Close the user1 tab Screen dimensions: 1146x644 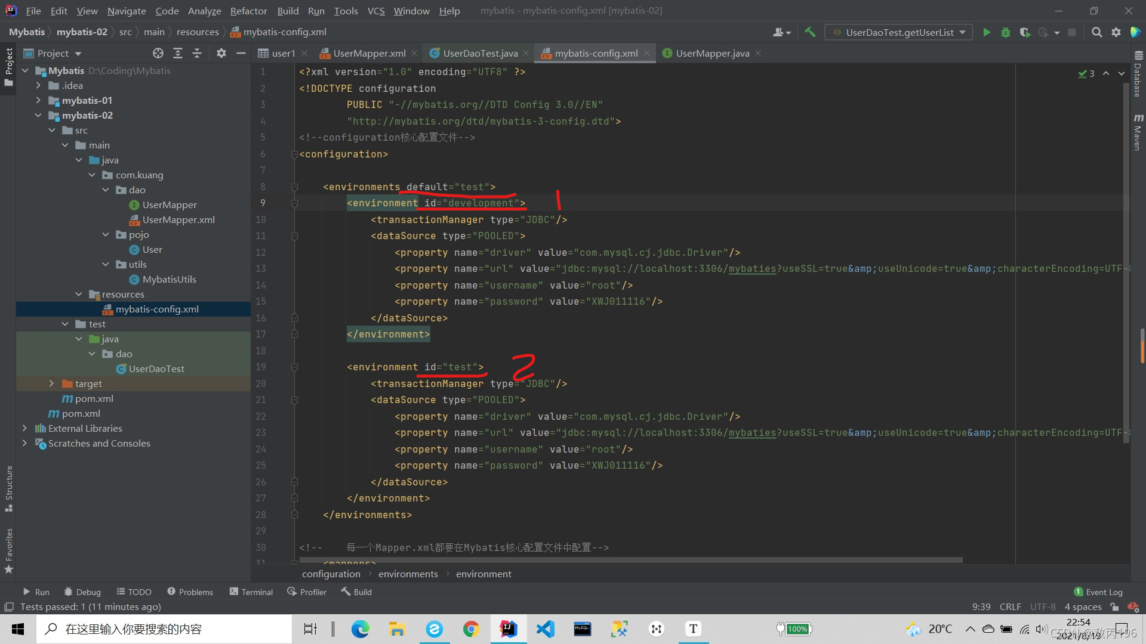click(304, 53)
